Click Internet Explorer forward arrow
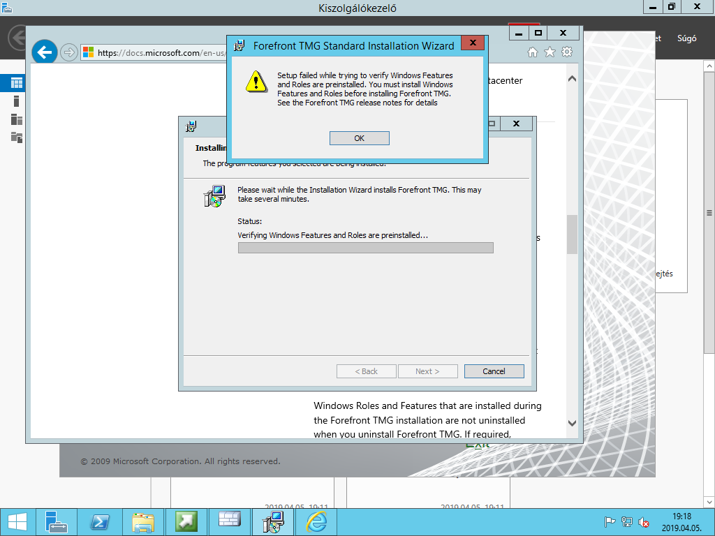 click(69, 52)
